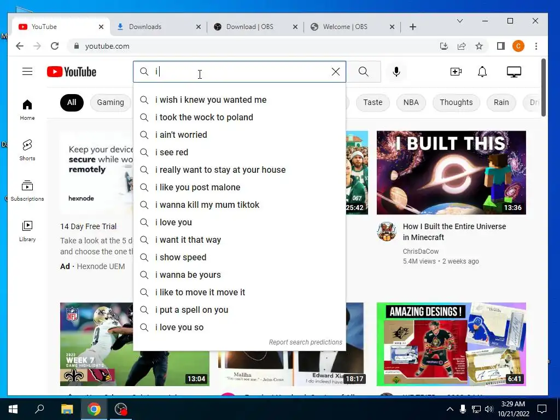This screenshot has width=560, height=420.
Task: Choose suggestion 'i ain't worried'
Action: (240, 135)
